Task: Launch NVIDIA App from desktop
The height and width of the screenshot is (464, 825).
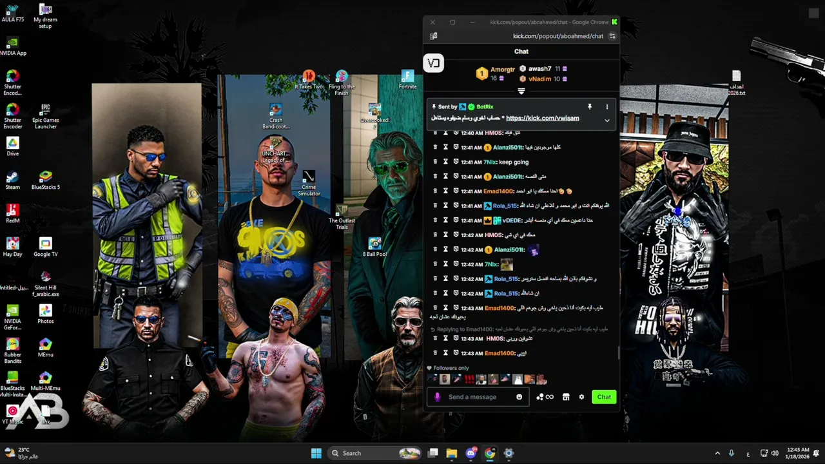Action: tap(12, 46)
